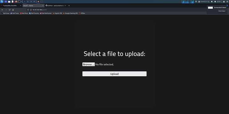Go forward one page
This screenshot has width=229, height=114.
6,10
